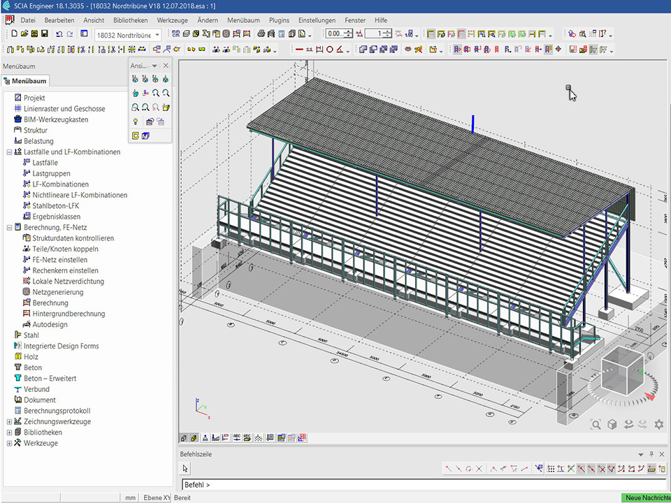The height and width of the screenshot is (503, 671).
Task: Click the Undo arrow icon
Action: click(x=59, y=34)
